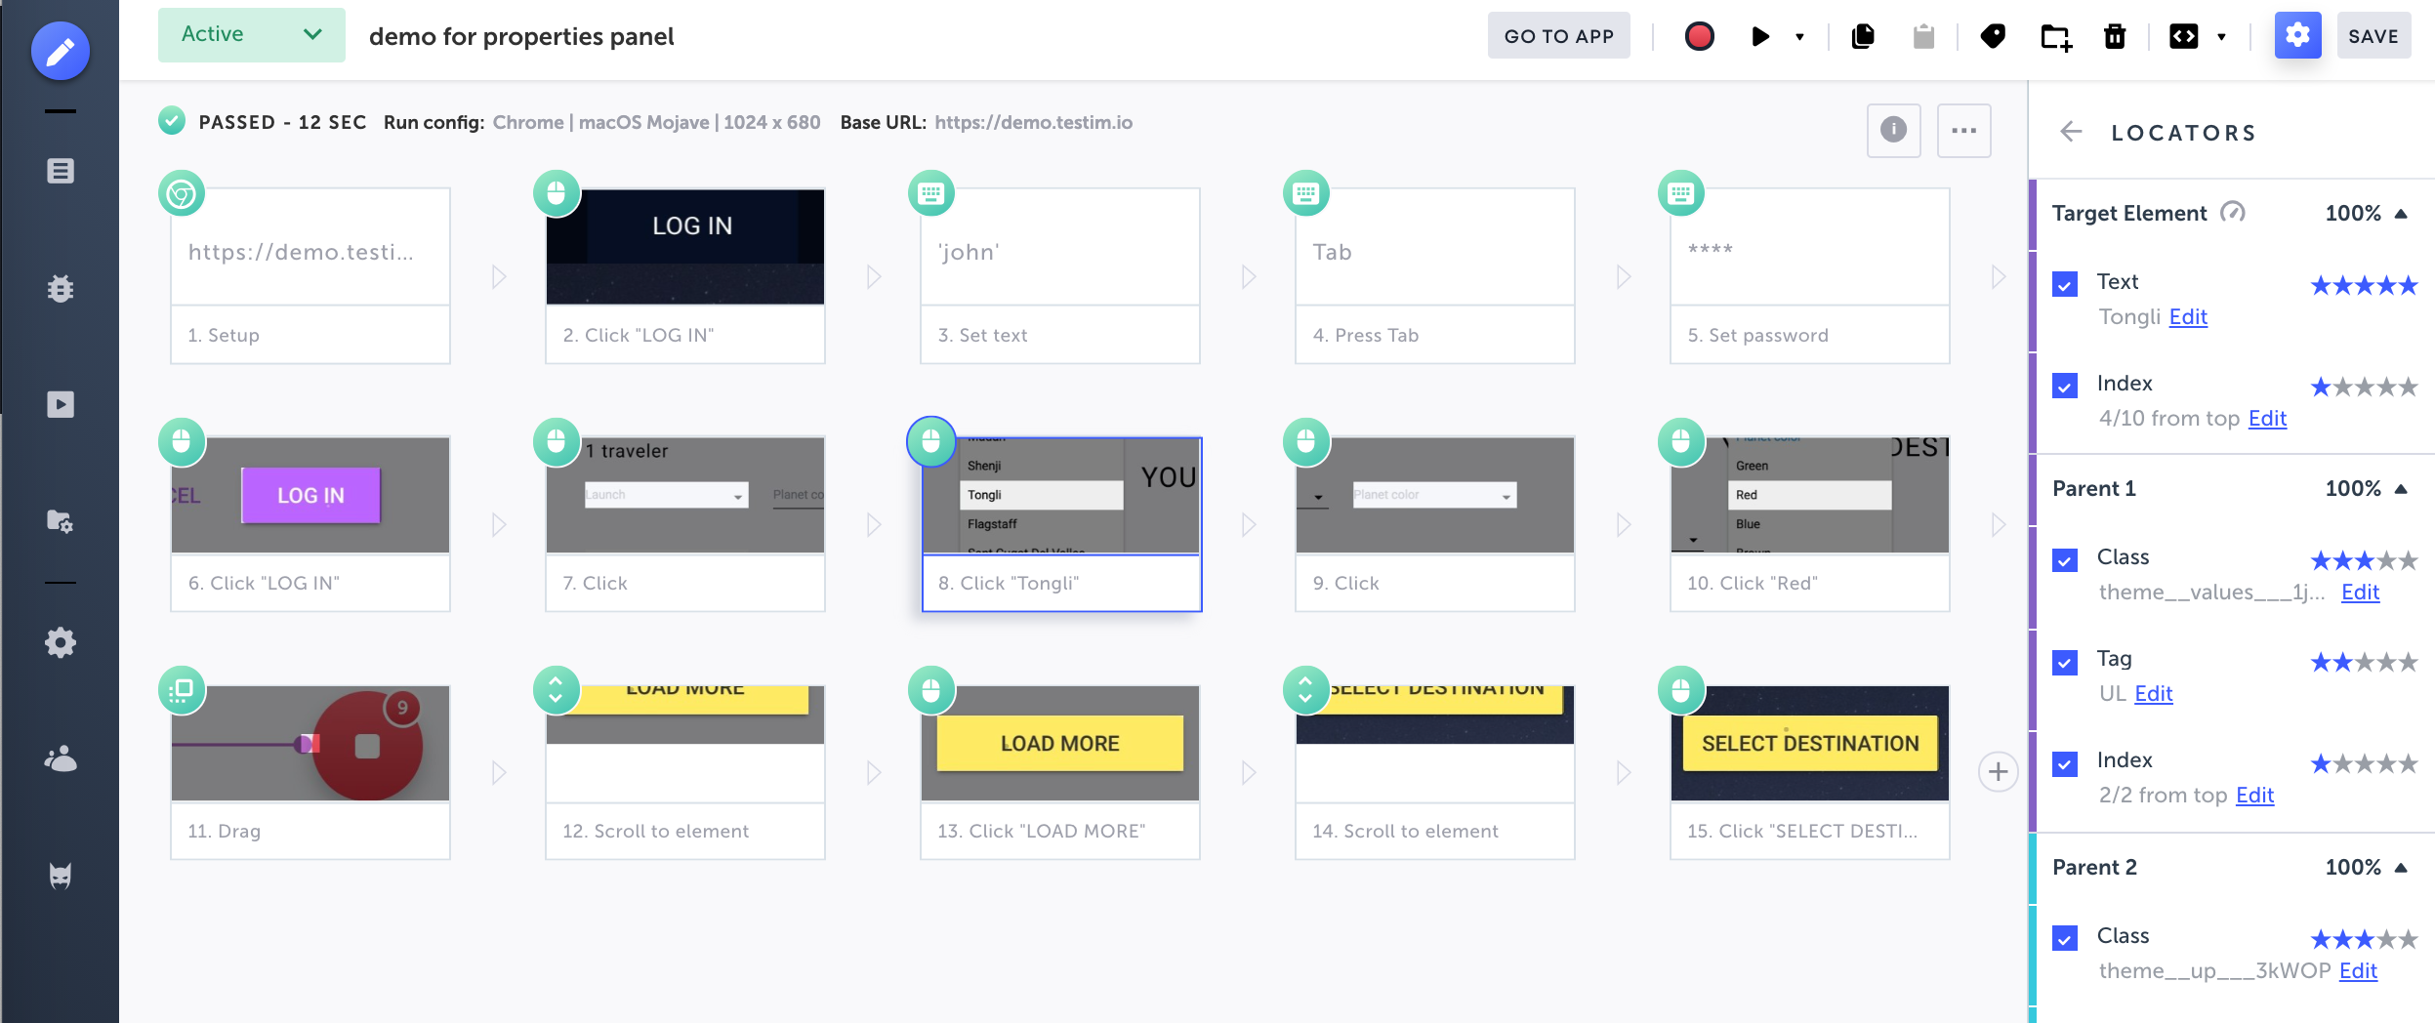Image resolution: width=2435 pixels, height=1023 pixels.
Task: Click the copy steps icon
Action: pyautogui.click(x=1863, y=36)
